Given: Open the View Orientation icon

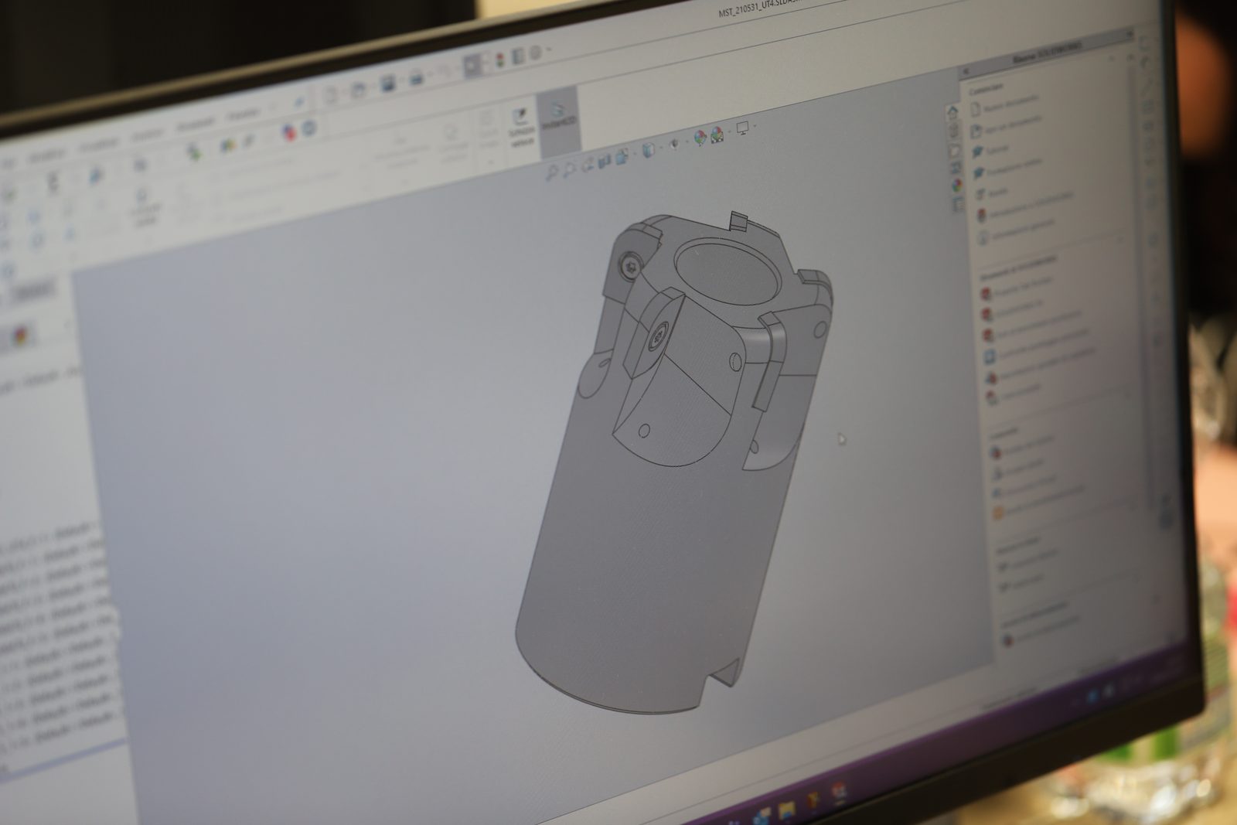Looking at the screenshot, I should pyautogui.click(x=622, y=156).
